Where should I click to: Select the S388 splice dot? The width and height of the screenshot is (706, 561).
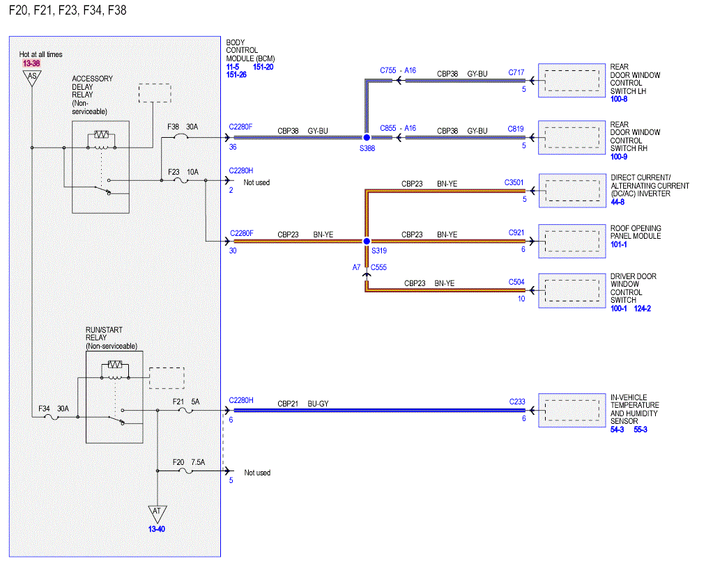click(367, 138)
